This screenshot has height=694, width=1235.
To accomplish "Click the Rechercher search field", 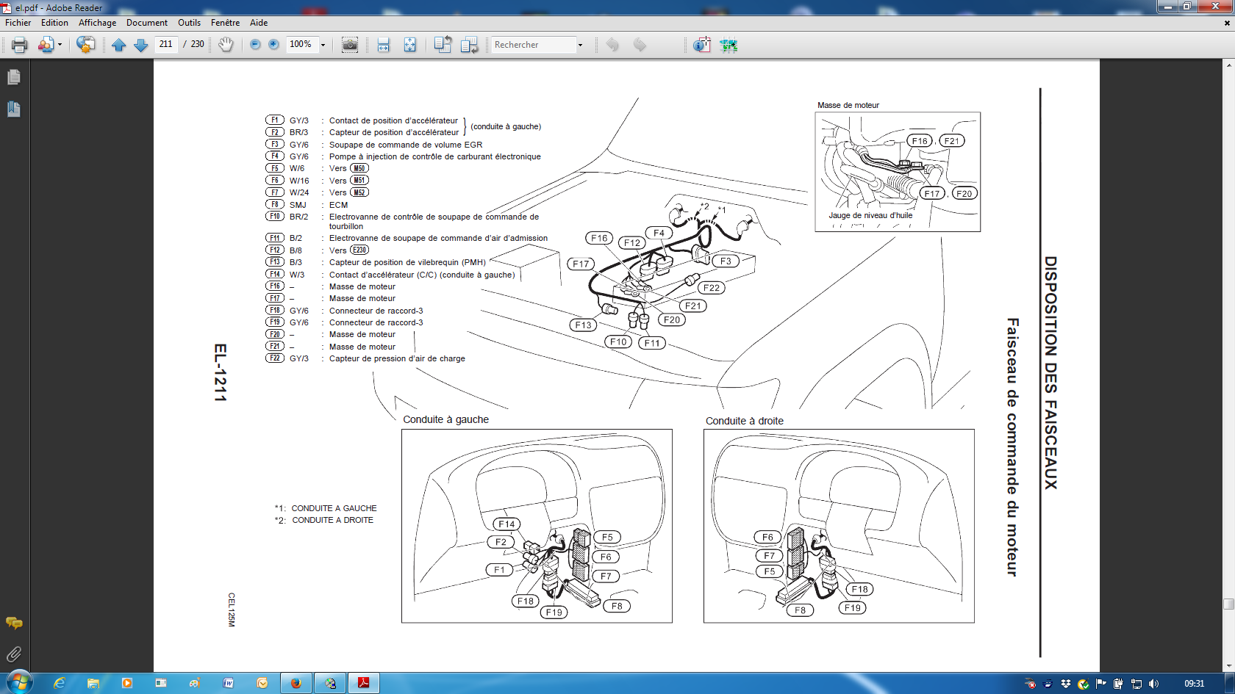I will coord(534,45).
